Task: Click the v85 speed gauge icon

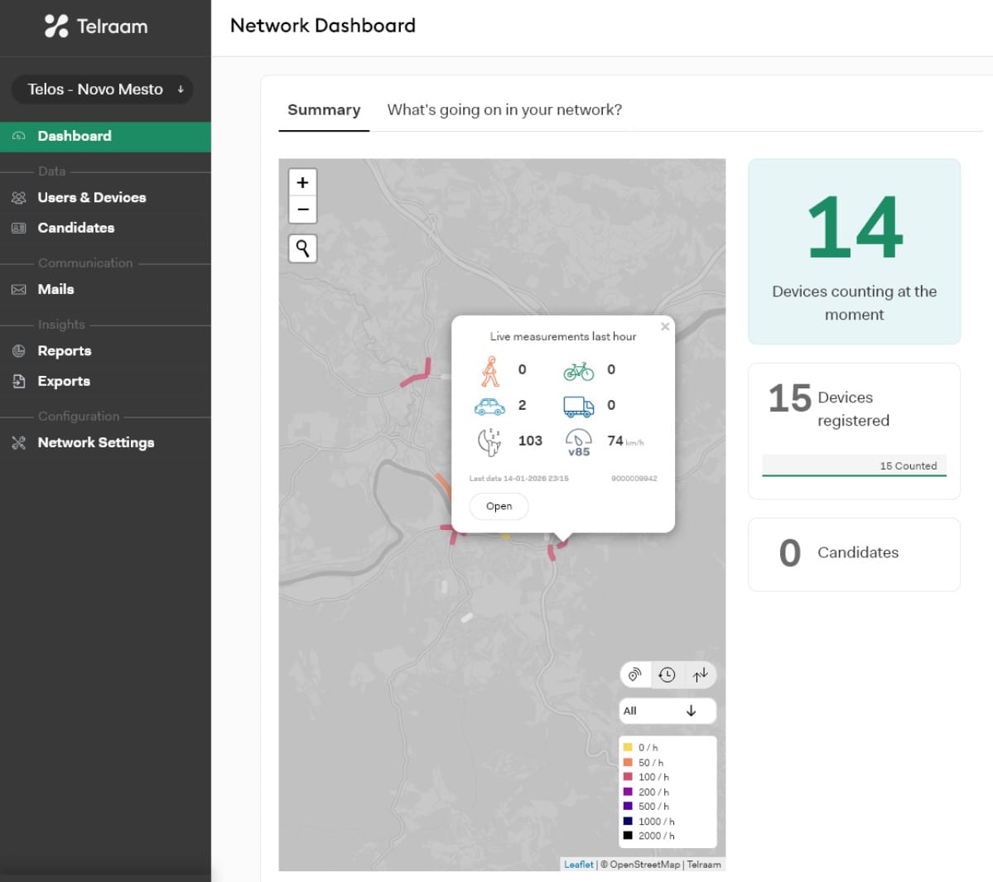Action: click(x=579, y=441)
